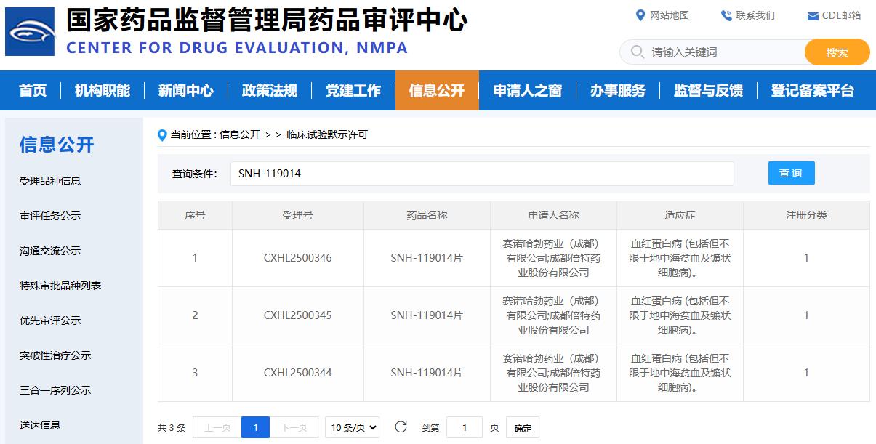Open 三合一序列公示 in sidebar

click(x=55, y=390)
